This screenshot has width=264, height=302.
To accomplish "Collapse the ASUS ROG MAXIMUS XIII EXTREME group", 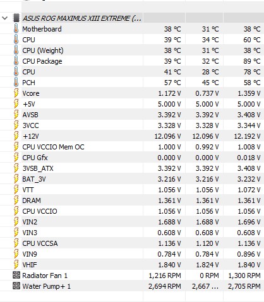I will point(4,18).
